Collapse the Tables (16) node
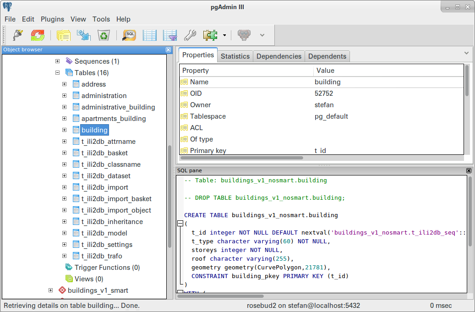The width and height of the screenshot is (475, 312). click(x=58, y=73)
